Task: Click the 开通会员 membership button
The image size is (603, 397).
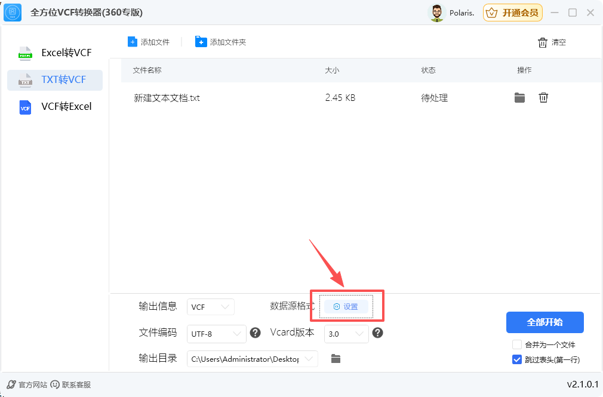Action: [512, 12]
